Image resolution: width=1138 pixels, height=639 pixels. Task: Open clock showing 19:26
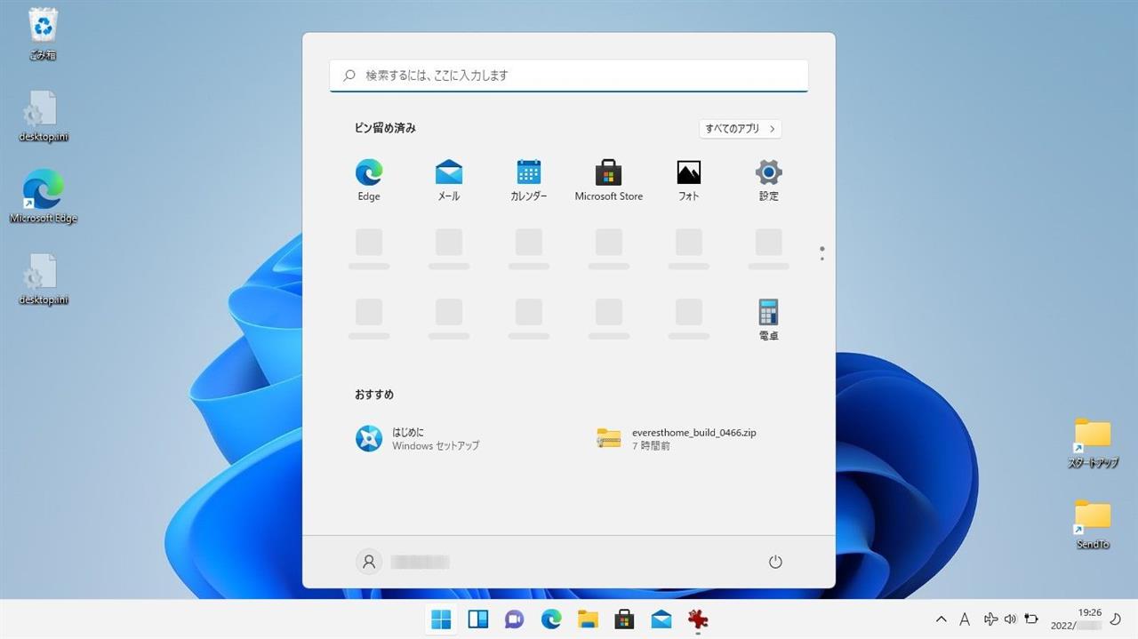(x=1076, y=619)
